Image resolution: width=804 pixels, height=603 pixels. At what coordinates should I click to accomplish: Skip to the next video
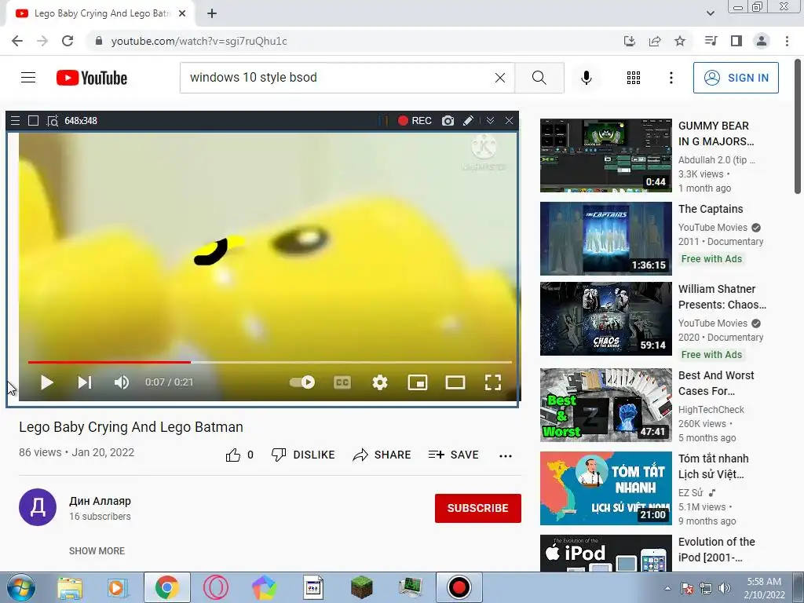tap(85, 382)
